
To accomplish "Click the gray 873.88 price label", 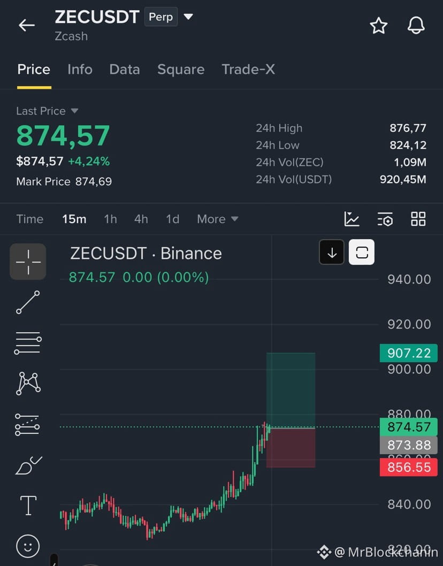I will coord(409,445).
